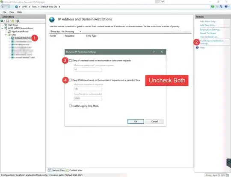Screen dimensions: 231x177
Task: Click the Create New Connection globe icon
Action: (x=2, y=21)
